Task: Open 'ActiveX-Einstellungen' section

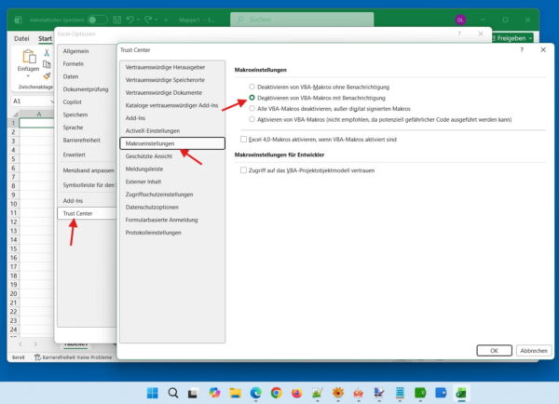Action: [172, 130]
